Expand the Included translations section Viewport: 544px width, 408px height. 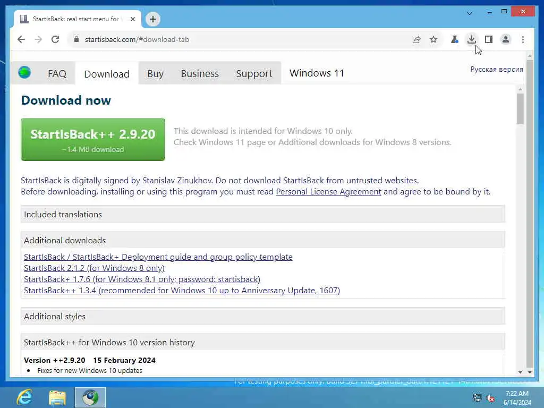pyautogui.click(x=262, y=214)
